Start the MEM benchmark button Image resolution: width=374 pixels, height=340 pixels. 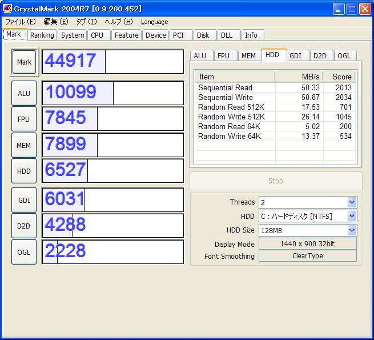tap(24, 145)
